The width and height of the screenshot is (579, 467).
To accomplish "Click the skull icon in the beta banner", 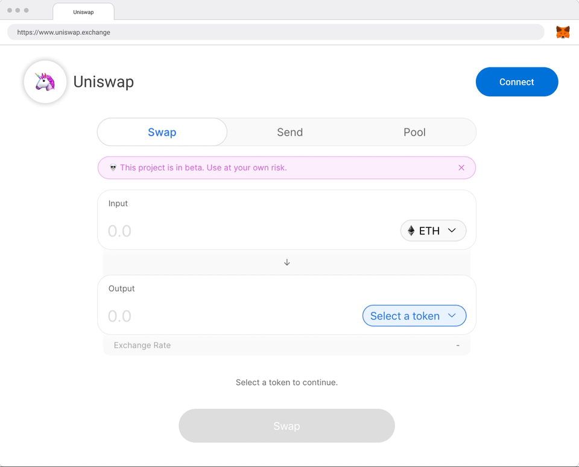I will (x=113, y=168).
